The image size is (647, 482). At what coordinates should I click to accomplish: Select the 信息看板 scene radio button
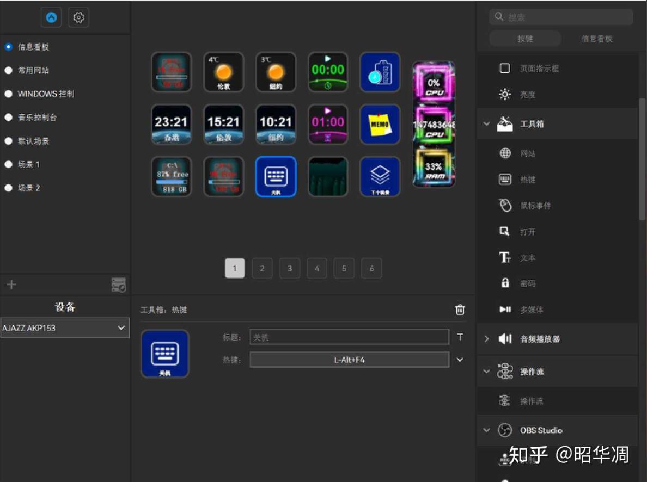8,47
